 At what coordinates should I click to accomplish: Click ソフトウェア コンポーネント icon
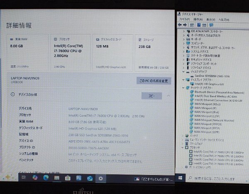pyautogui.click(x=188, y=64)
